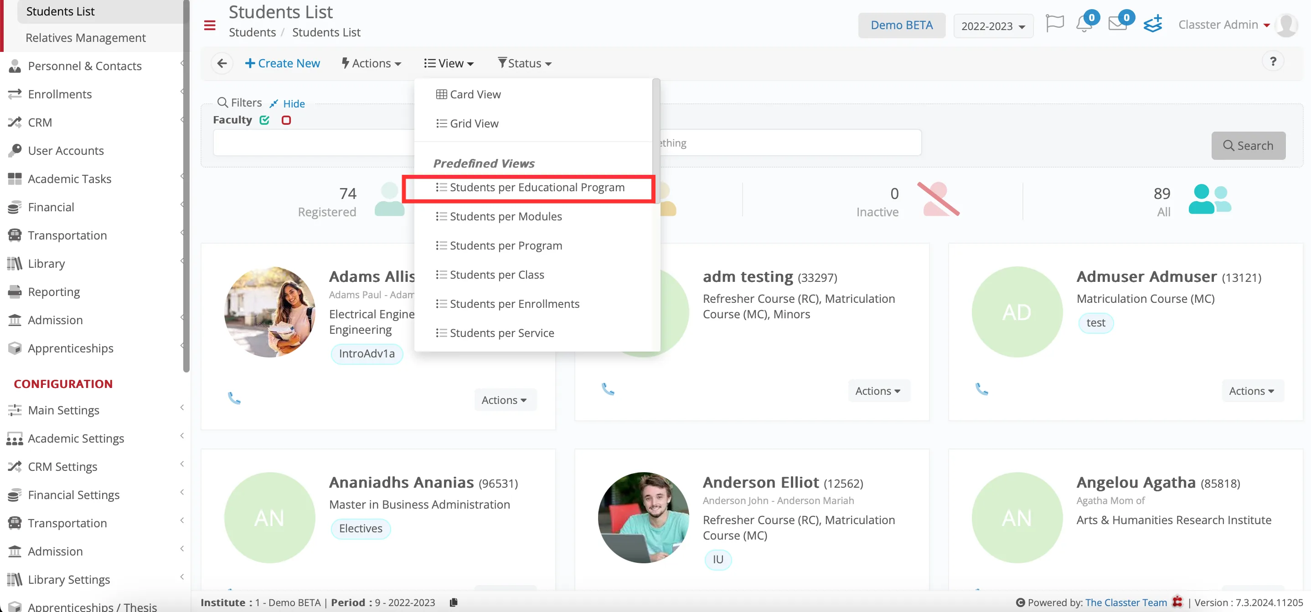Screen dimensions: 1311x612
Task: Expand Academic Settings in sidebar
Action: (x=96, y=438)
